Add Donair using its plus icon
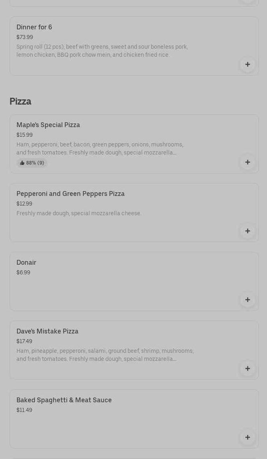This screenshot has width=267, height=459. (x=247, y=300)
